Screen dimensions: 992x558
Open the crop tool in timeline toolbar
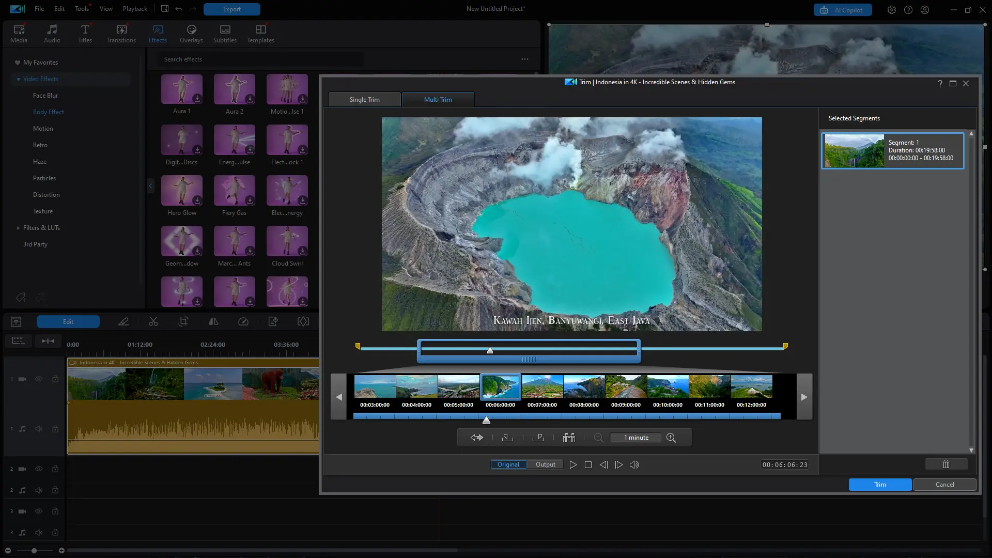pos(183,322)
